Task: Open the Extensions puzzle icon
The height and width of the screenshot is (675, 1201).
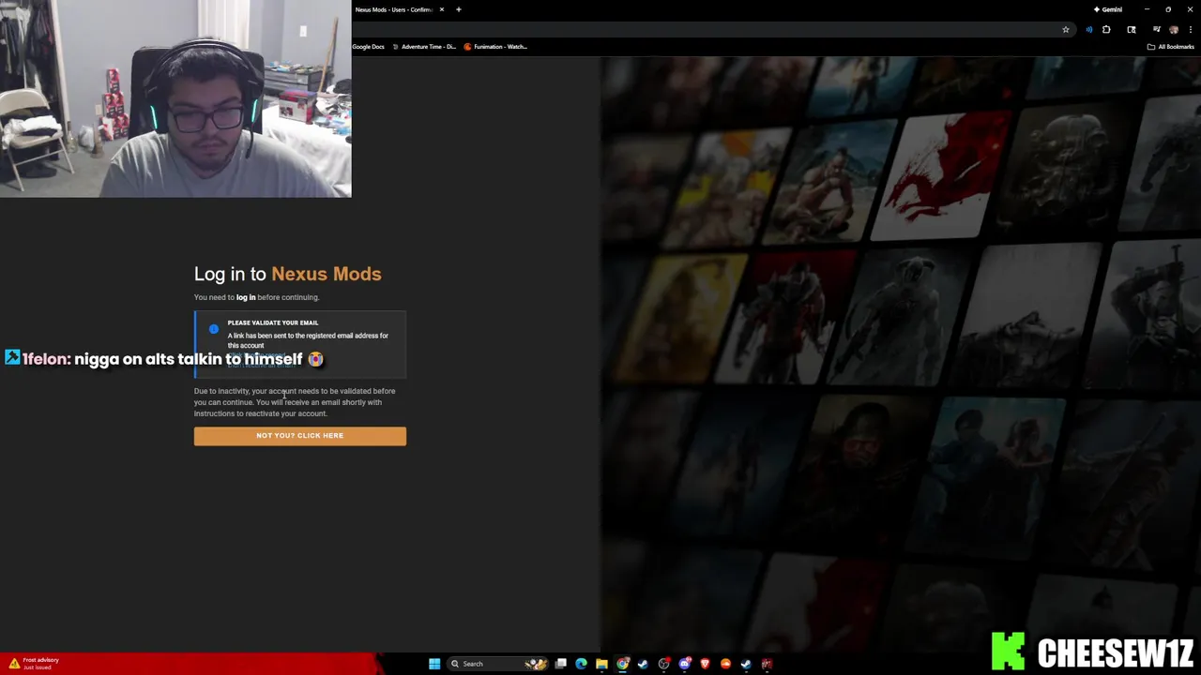Action: pyautogui.click(x=1106, y=30)
